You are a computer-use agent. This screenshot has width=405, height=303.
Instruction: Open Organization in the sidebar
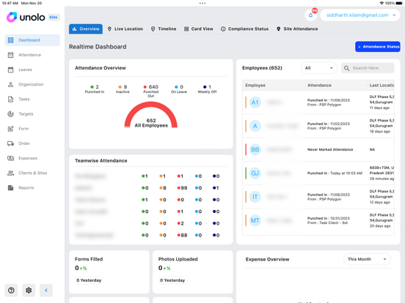coord(32,84)
